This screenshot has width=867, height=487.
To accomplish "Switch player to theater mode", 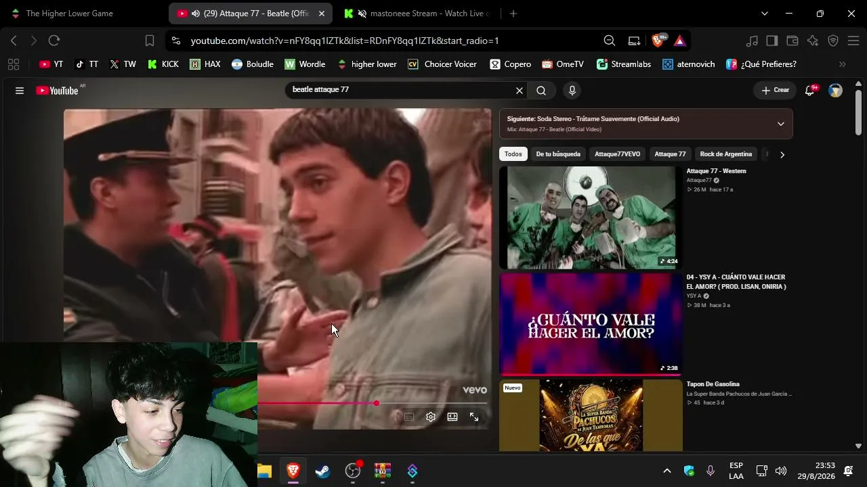I will click(x=452, y=417).
